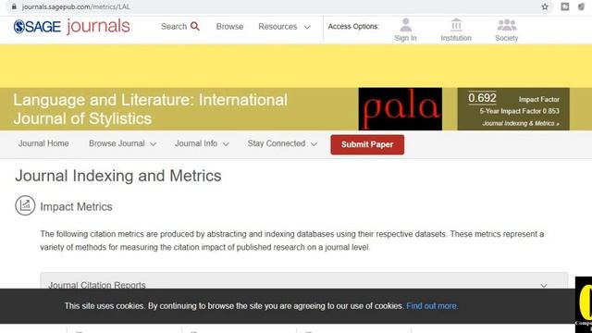Viewport: 592px width, 333px height.
Task: Open the Journal Indexing & Metrics link
Action: pyautogui.click(x=521, y=123)
